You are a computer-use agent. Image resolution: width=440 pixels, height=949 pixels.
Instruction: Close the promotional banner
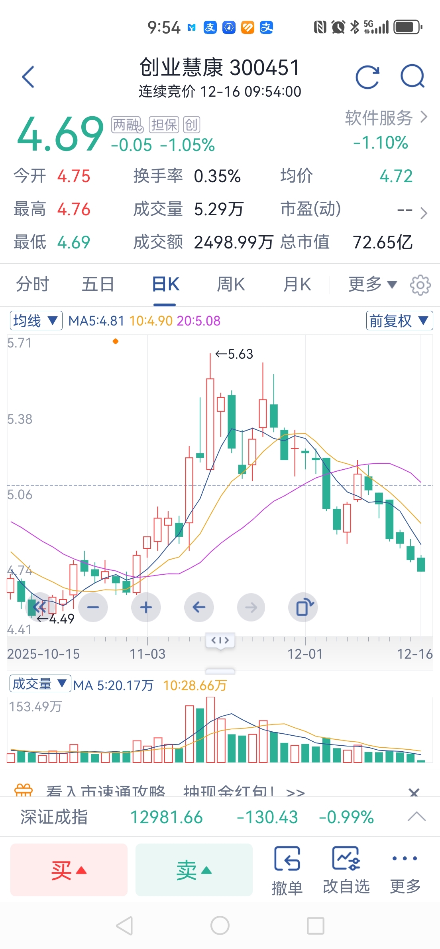coord(414,792)
